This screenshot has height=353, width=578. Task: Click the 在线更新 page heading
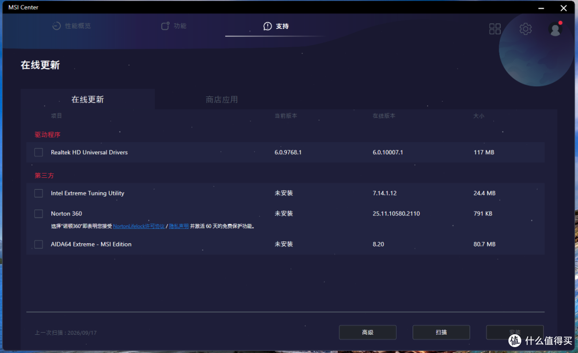pos(40,65)
